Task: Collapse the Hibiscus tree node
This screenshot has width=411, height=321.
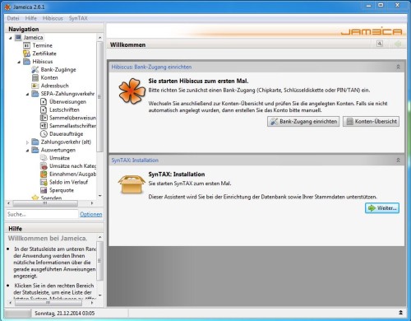Action: 19,62
